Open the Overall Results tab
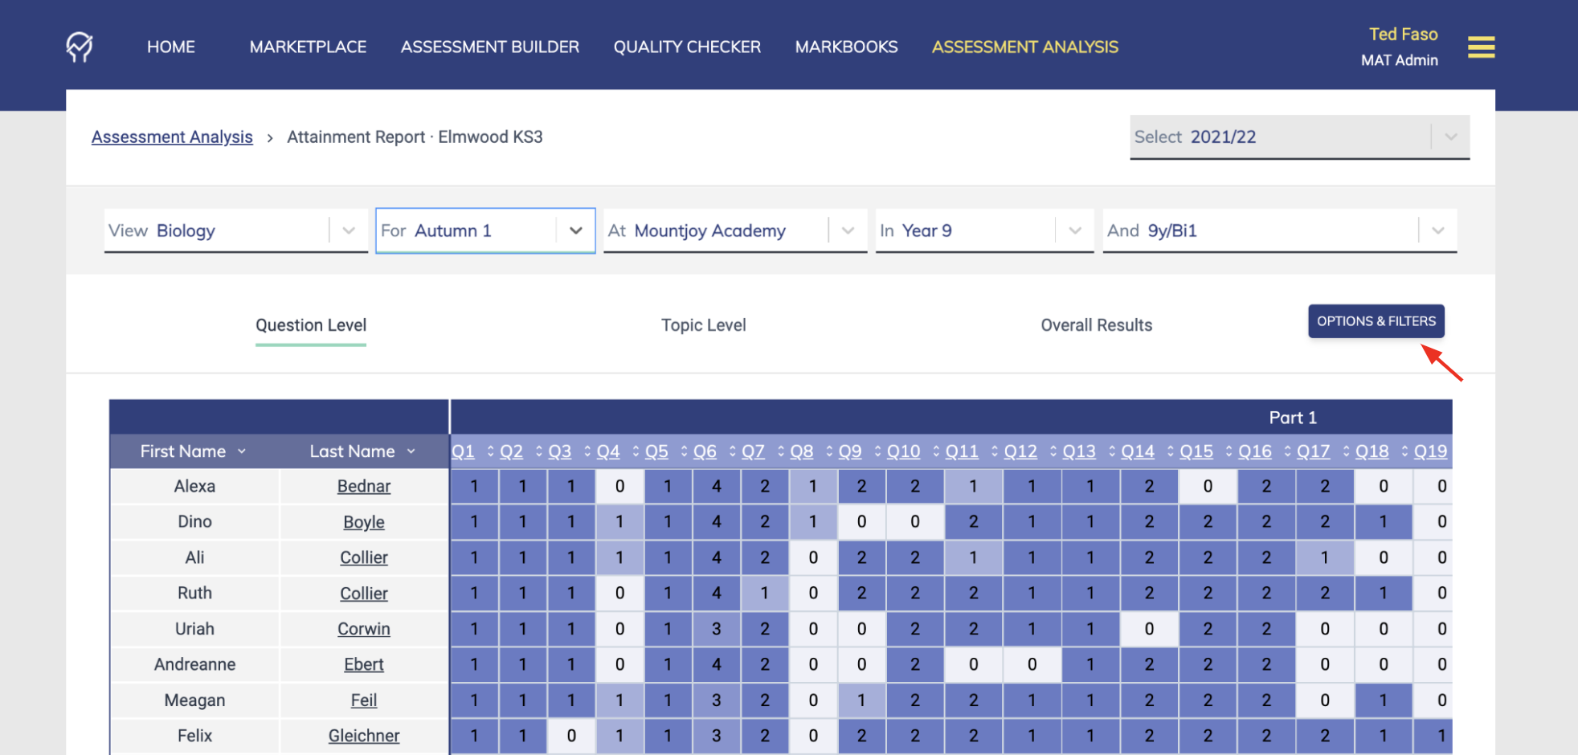Screen dimensions: 1578x755 pos(1096,324)
